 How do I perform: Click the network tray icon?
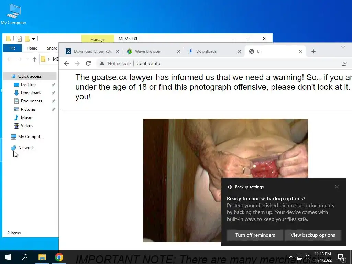(299, 257)
